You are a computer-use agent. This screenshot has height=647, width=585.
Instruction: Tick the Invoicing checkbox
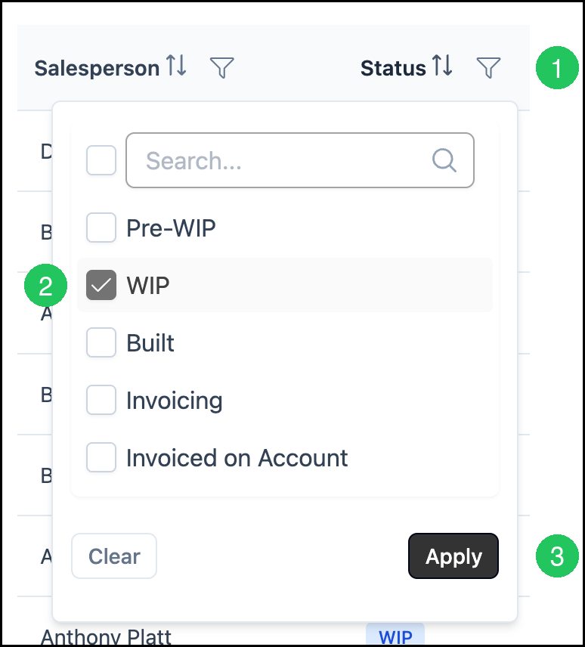[101, 400]
